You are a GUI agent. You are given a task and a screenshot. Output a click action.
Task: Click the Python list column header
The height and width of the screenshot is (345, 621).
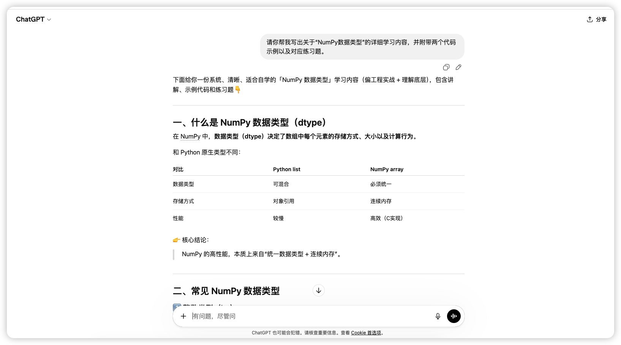tap(286, 169)
